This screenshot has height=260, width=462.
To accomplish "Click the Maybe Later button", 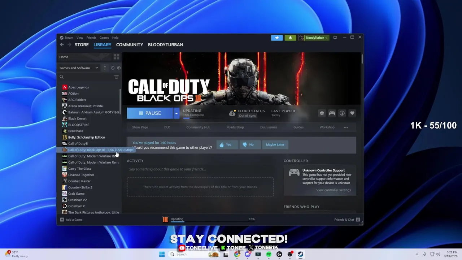I will (x=275, y=145).
